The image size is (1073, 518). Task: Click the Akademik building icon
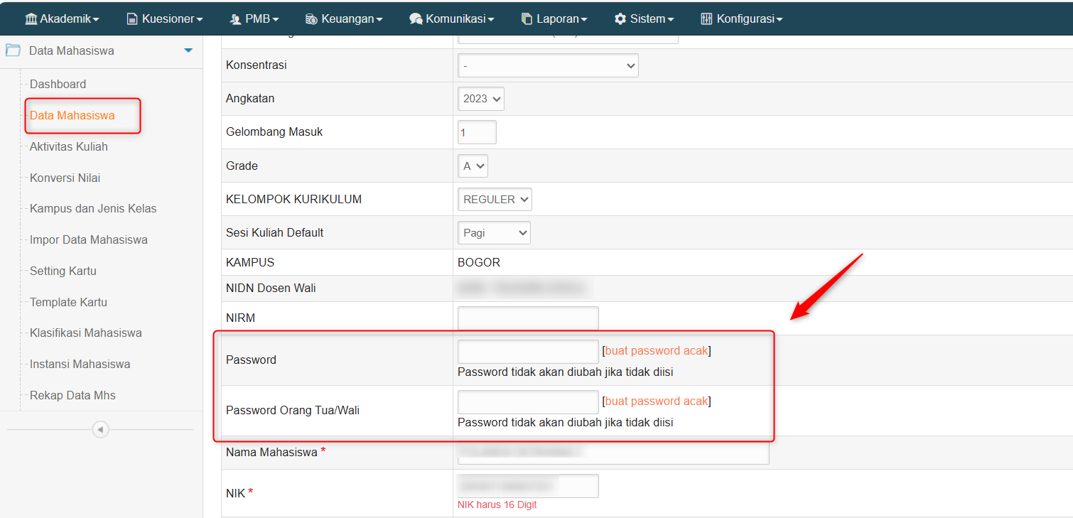tap(31, 19)
